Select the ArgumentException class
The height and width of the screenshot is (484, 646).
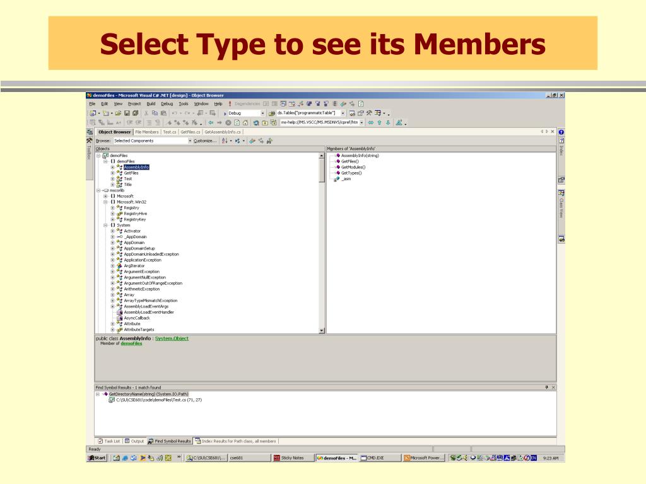coord(142,272)
